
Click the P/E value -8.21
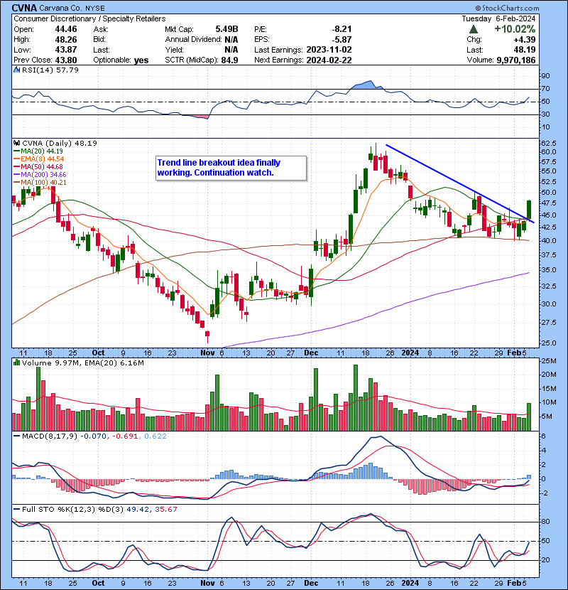[x=342, y=29]
